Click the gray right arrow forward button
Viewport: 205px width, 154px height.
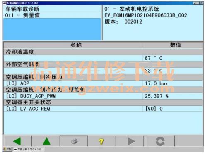[130, 141]
